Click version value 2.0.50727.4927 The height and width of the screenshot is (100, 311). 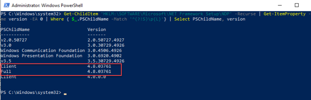(x=106, y=40)
